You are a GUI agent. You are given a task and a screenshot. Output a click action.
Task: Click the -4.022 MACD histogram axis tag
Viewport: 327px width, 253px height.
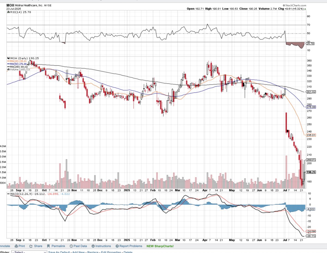(311, 209)
